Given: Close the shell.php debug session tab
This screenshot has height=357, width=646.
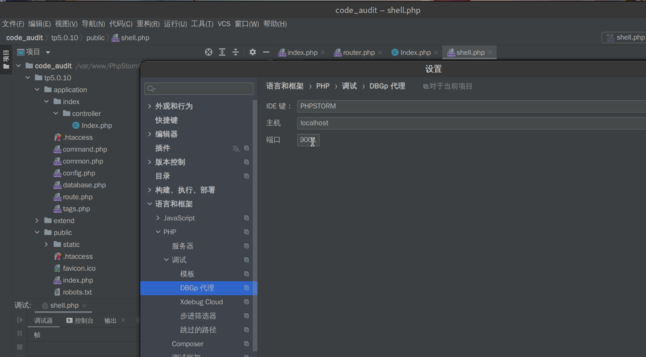Looking at the screenshot, I should coord(84,306).
